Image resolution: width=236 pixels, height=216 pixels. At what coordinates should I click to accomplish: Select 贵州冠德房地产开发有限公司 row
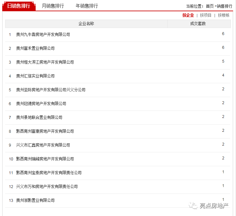pyautogui.click(x=118, y=104)
